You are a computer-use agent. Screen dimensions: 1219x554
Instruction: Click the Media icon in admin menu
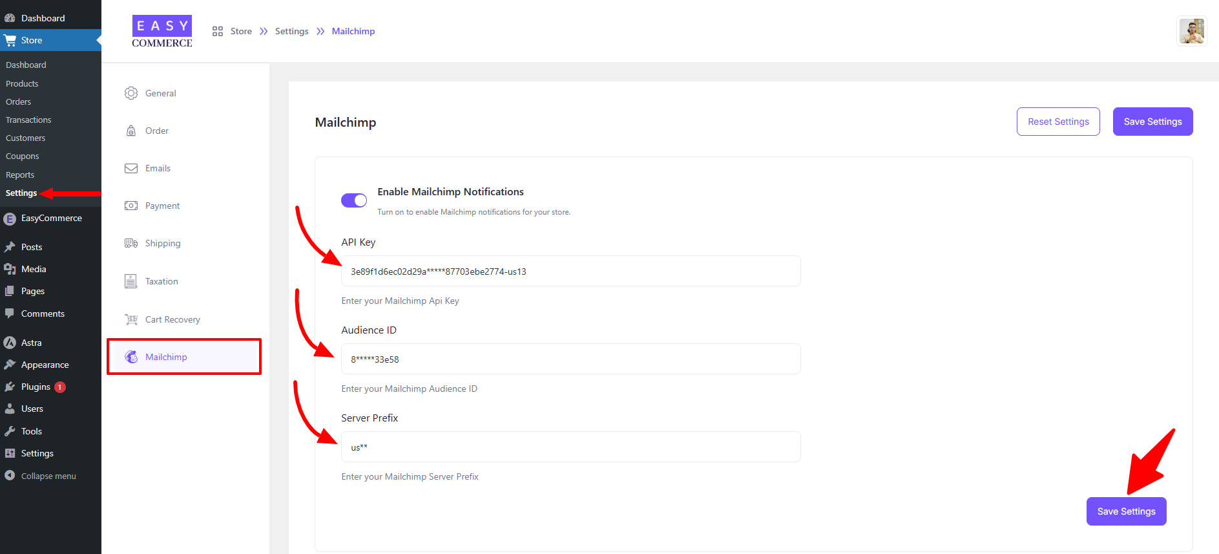click(x=10, y=269)
